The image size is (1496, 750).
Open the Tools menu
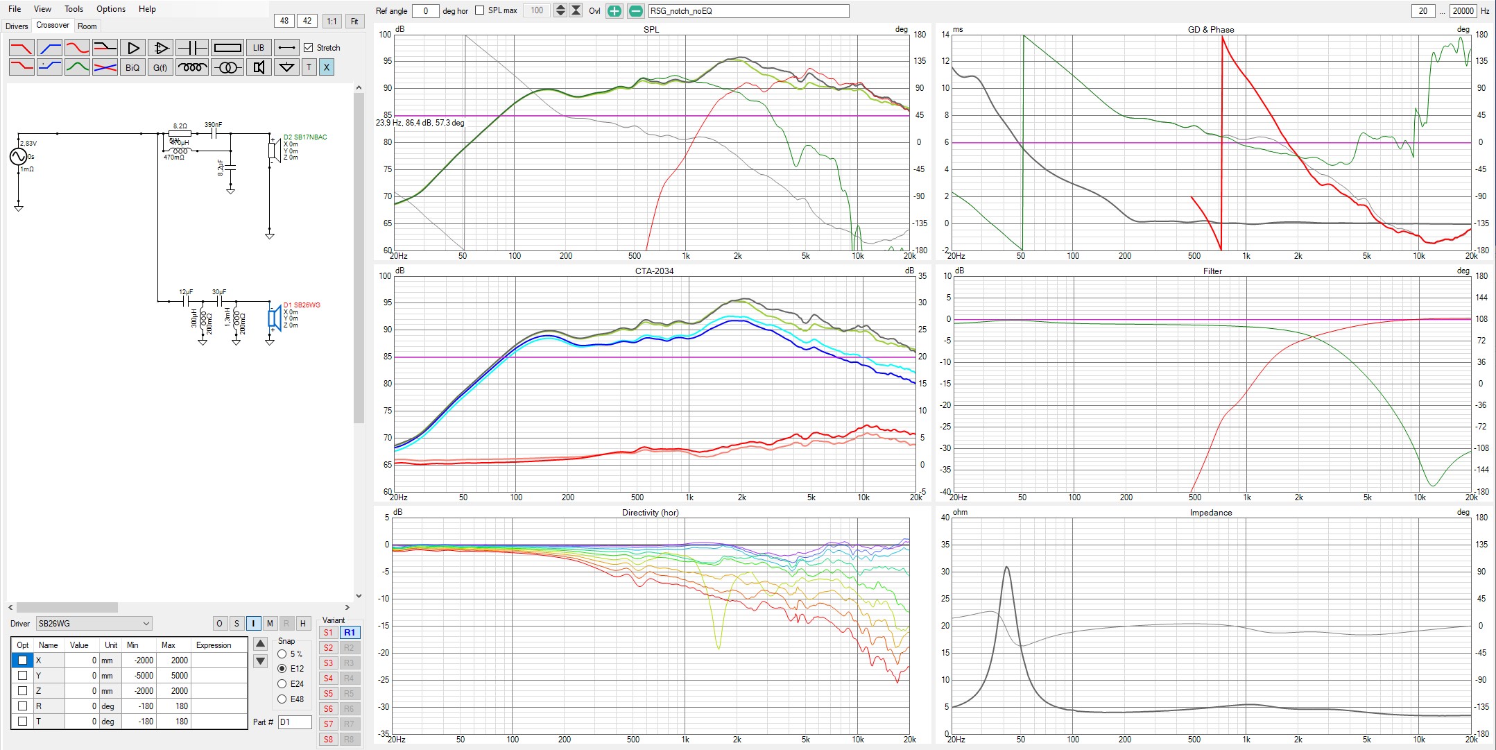click(74, 9)
